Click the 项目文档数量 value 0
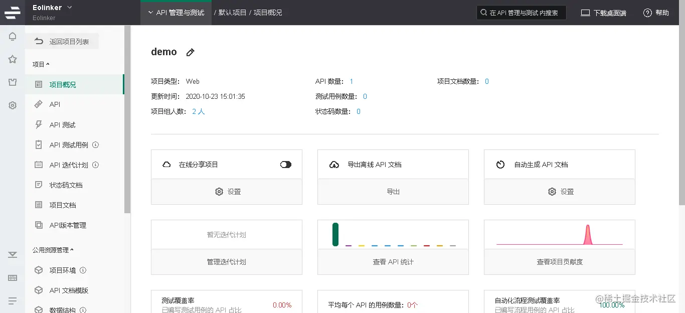Screen dimensions: 685x313 487,81
